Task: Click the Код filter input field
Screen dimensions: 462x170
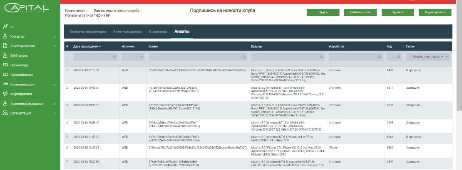Action: pos(394,57)
